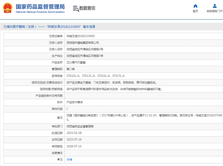
Task: Click the 首页 text label
Action: click(x=195, y=11)
